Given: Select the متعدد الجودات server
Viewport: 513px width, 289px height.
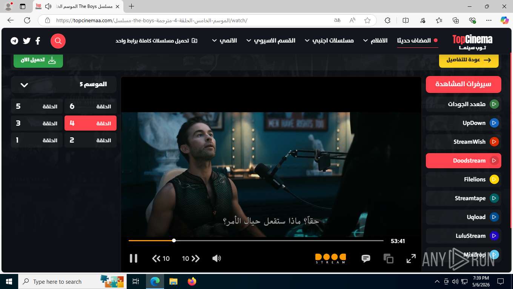Looking at the screenshot, I should pos(464,104).
